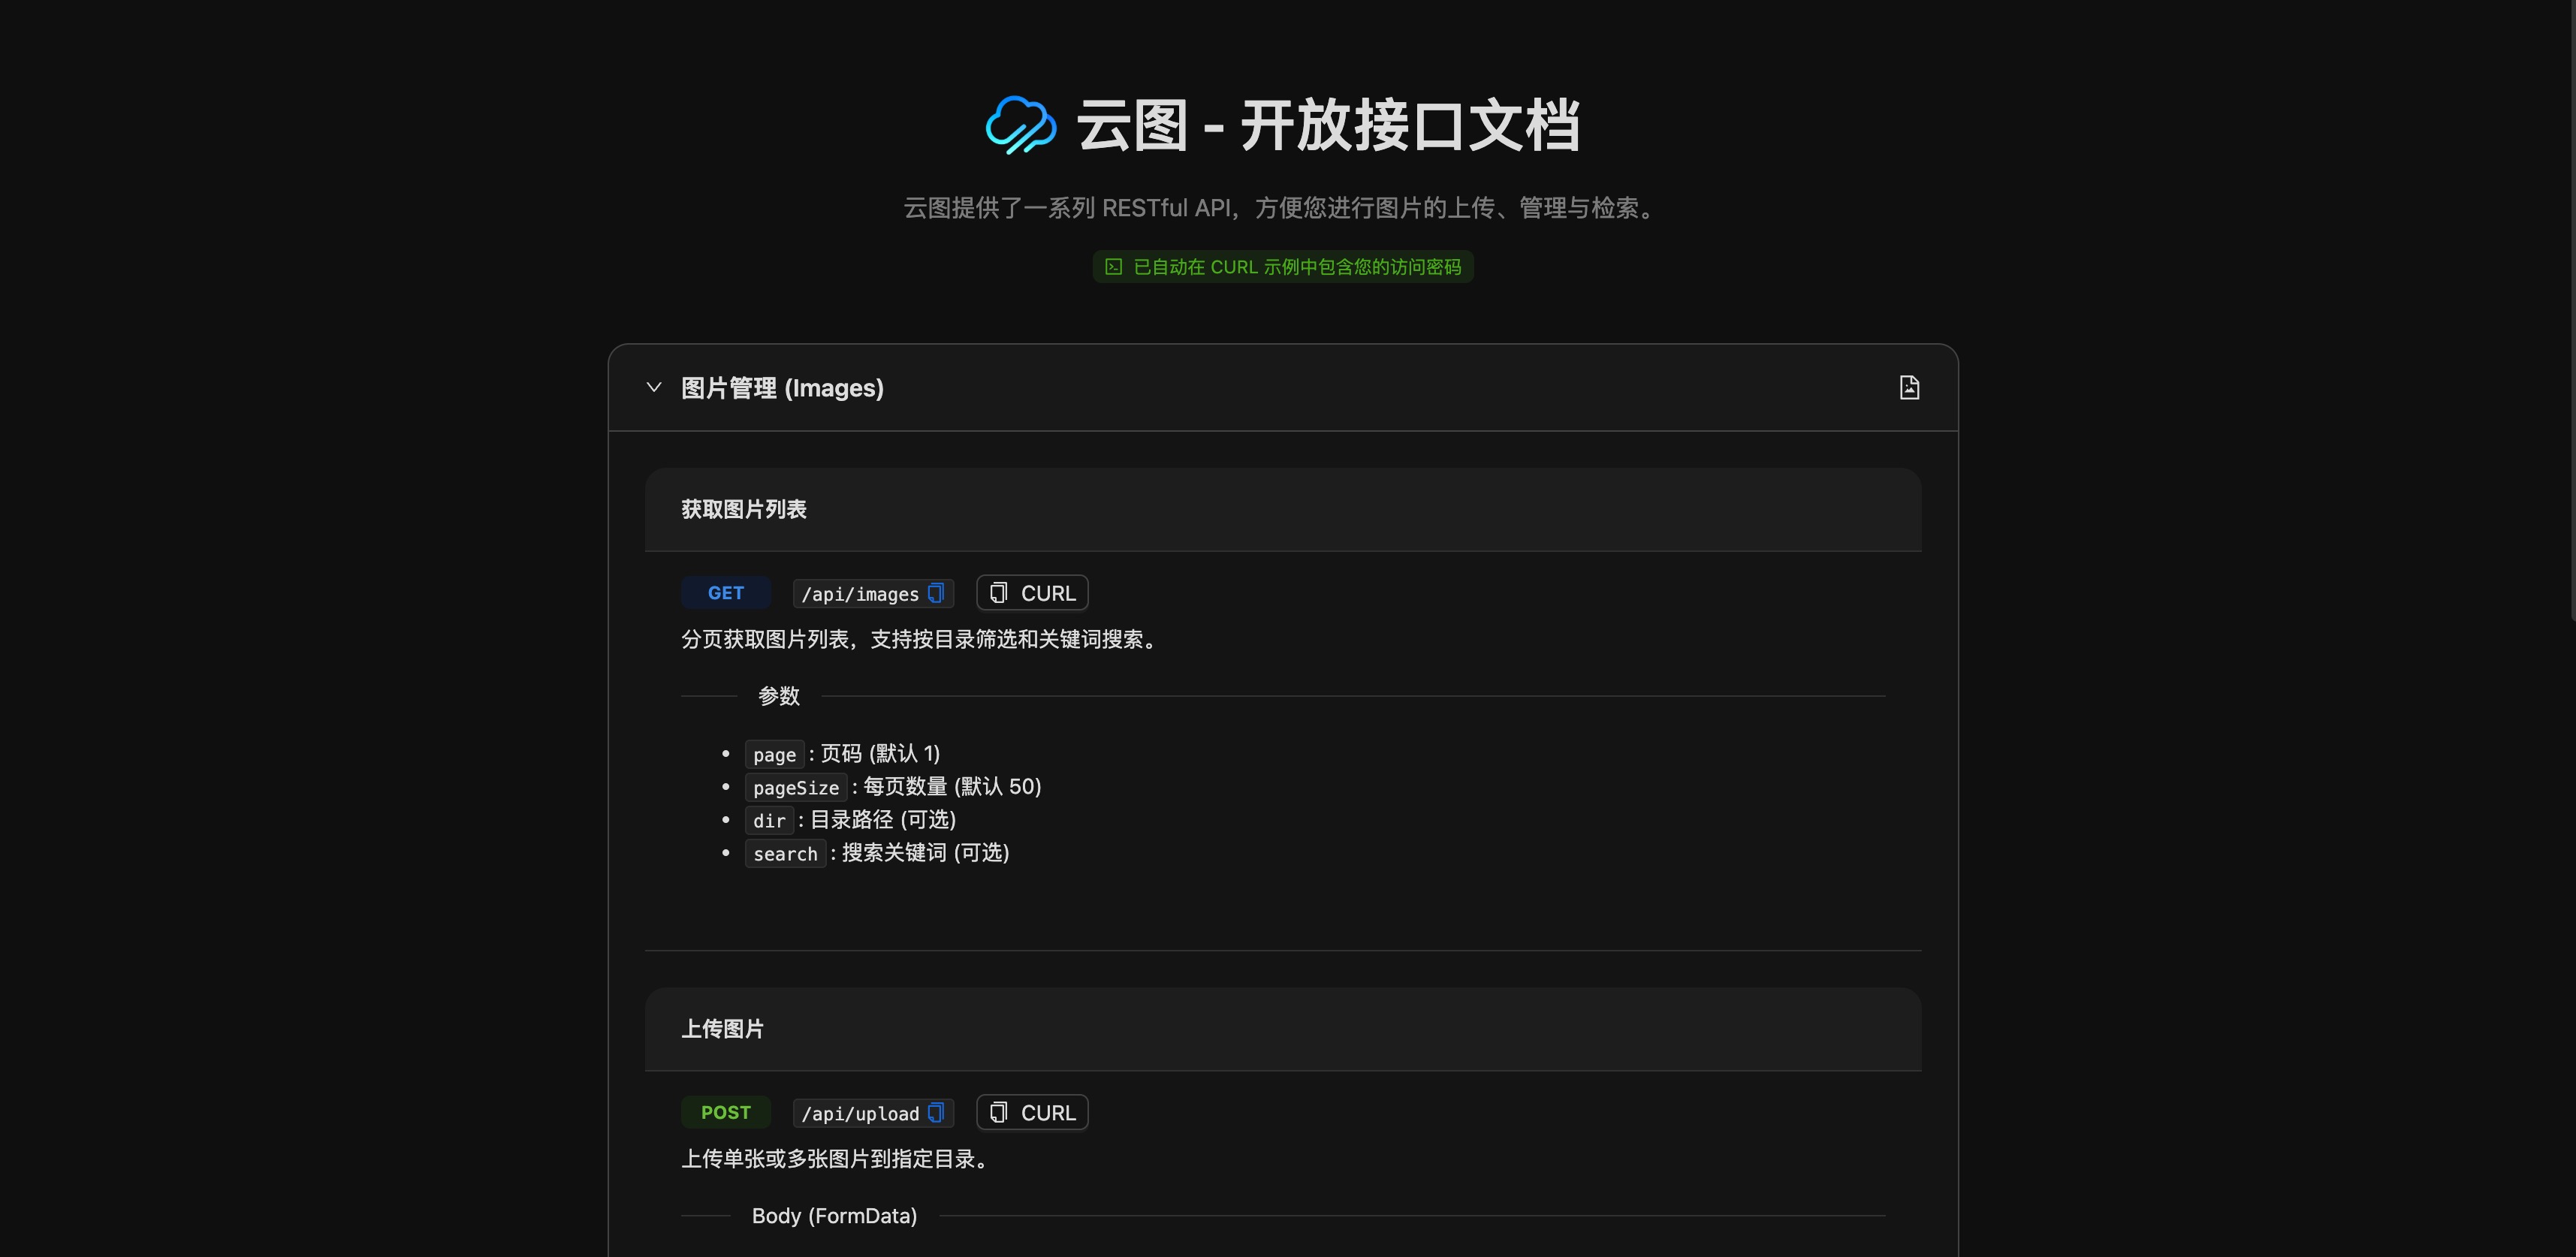
Task: Expand the chevron beside the Images section title
Action: coord(654,387)
